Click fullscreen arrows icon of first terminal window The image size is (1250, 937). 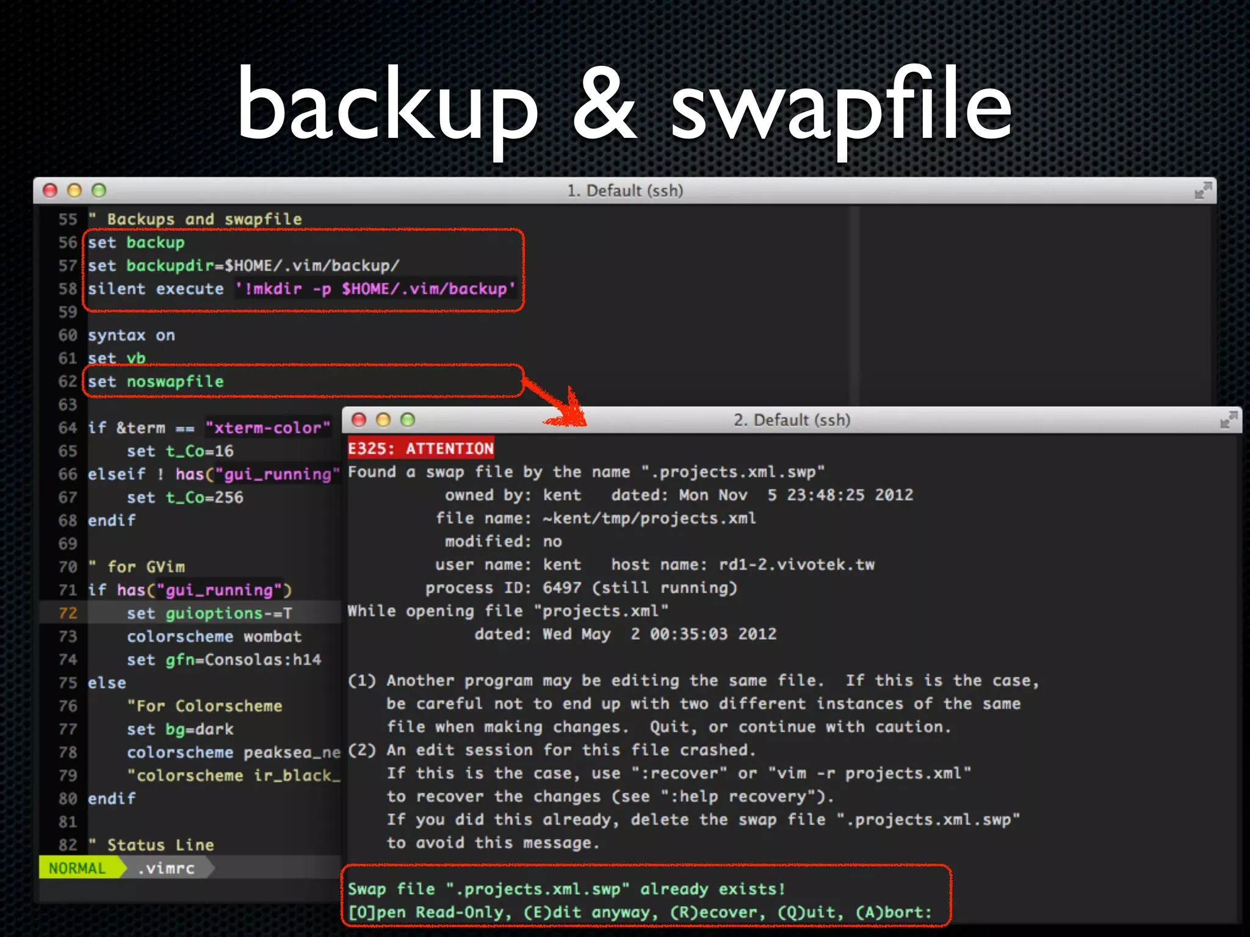[1202, 191]
